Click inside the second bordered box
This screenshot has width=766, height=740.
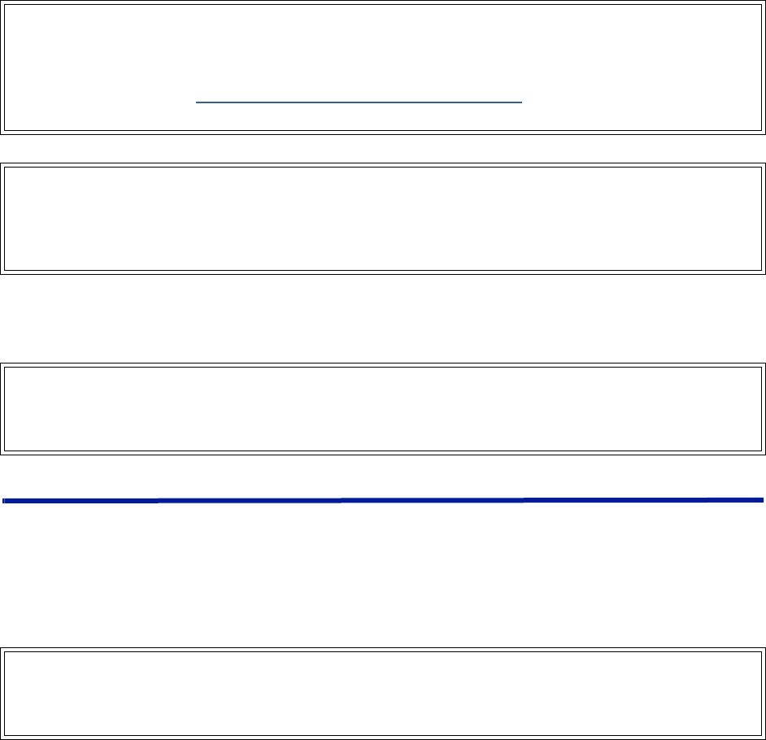pyautogui.click(x=382, y=217)
